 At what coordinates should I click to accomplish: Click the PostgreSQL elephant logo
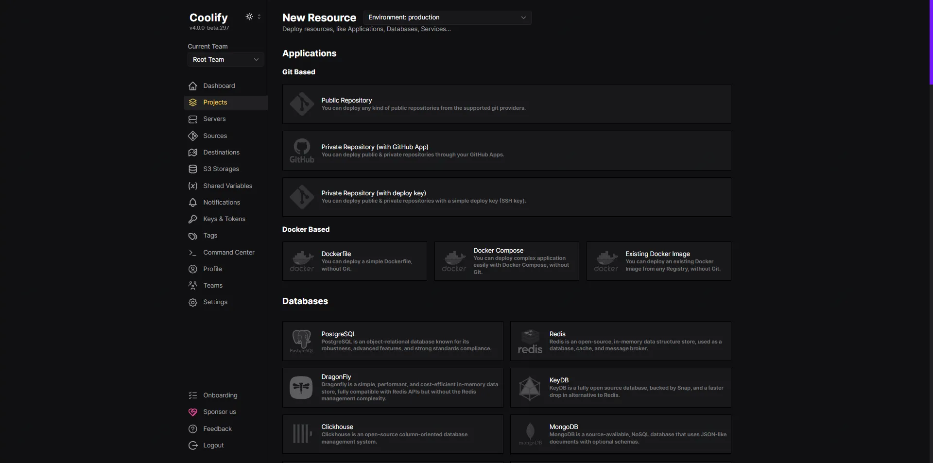pyautogui.click(x=302, y=340)
